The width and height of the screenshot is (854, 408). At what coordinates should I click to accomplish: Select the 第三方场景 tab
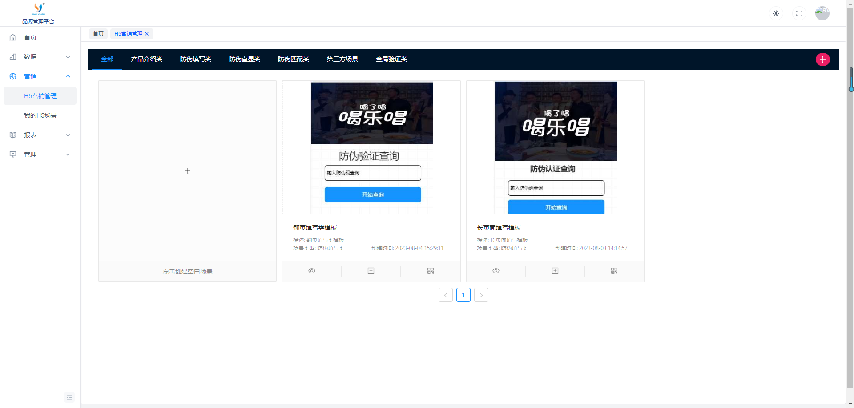tap(342, 59)
